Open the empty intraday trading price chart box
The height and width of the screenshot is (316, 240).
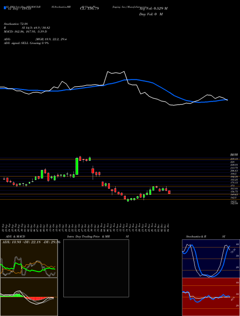96,268
